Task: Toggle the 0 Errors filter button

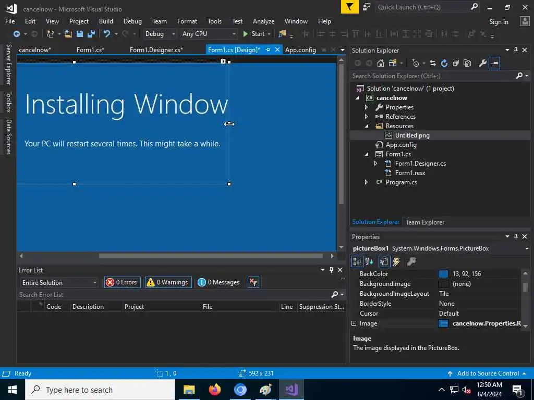Action: point(122,282)
